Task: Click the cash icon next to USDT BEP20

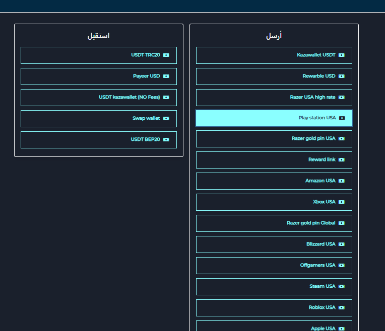Action: click(166, 140)
